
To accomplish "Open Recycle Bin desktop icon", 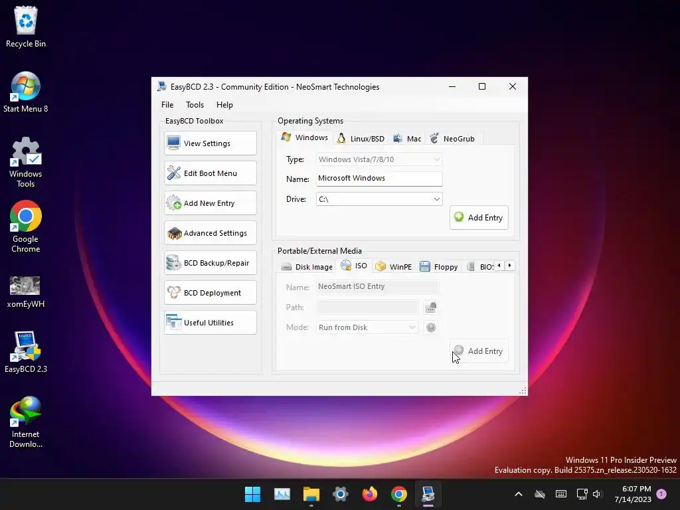I will tap(26, 27).
